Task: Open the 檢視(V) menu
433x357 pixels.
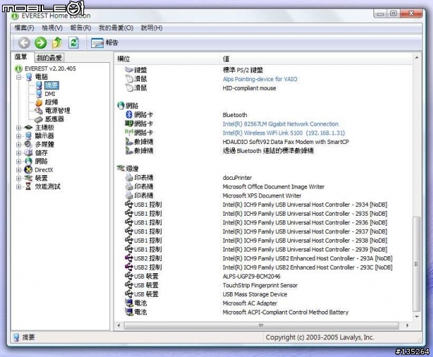Action: tap(52, 28)
